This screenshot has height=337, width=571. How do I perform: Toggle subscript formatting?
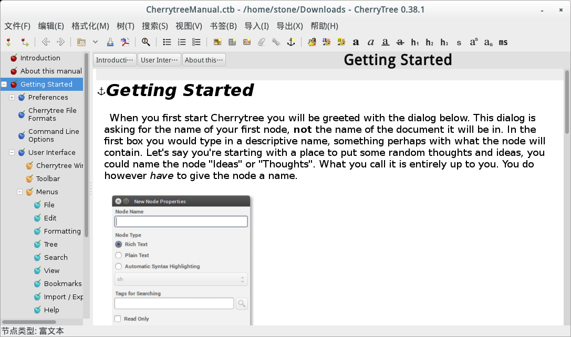click(489, 42)
